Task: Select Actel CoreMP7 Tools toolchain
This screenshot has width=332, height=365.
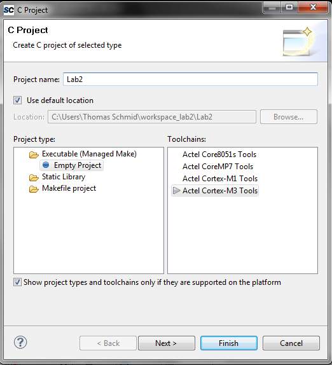Action: coord(218,167)
